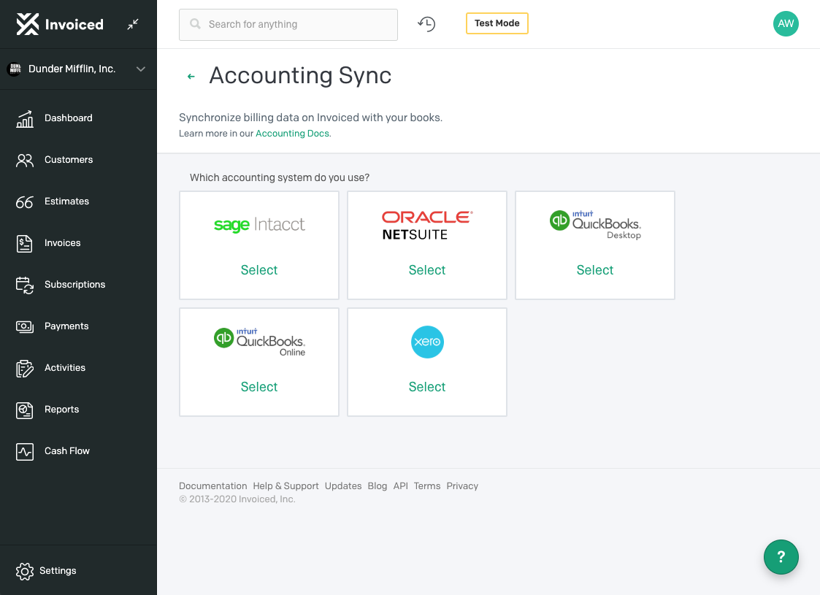This screenshot has width=820, height=595.
Task: Go to Estimates menu label
Action: tap(67, 201)
